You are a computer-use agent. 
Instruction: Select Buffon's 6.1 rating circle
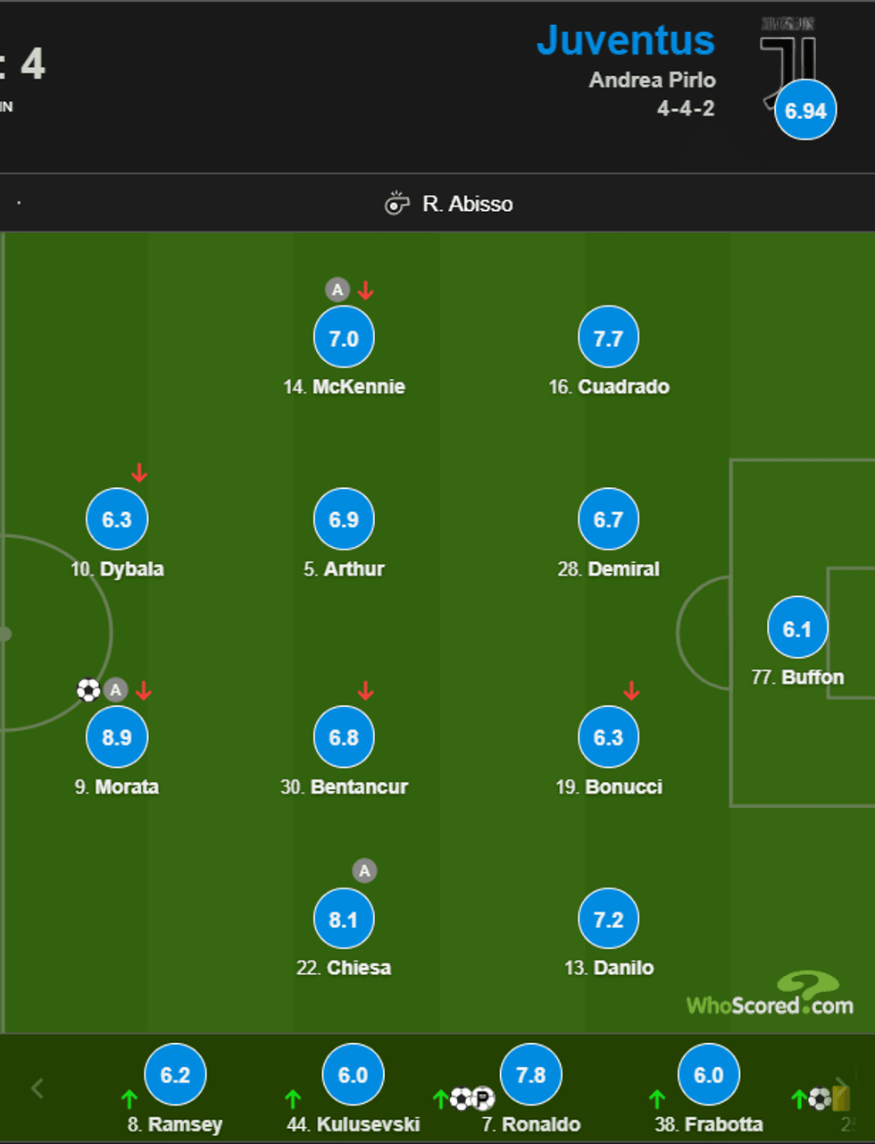click(x=797, y=628)
